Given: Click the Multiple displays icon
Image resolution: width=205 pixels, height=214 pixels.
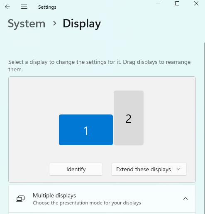Looking at the screenshot, I should tap(20, 199).
